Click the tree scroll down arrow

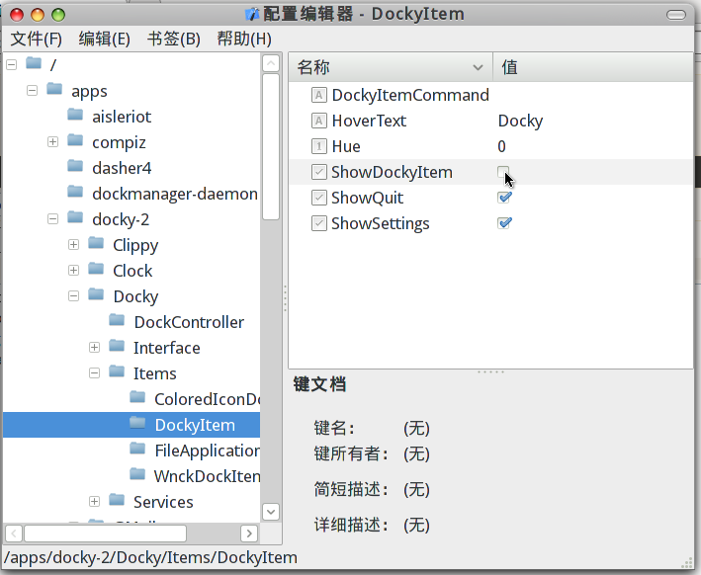(x=271, y=512)
